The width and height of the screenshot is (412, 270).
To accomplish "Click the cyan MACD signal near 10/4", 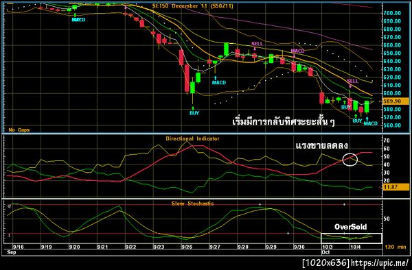I will coord(371,123).
